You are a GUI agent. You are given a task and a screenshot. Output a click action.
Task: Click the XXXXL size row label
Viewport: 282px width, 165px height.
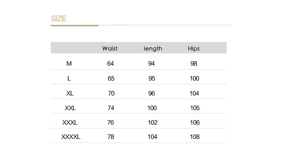(71, 137)
